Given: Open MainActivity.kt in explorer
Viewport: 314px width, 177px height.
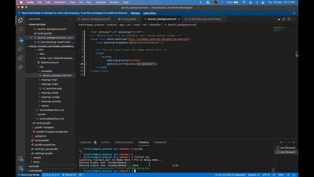Looking at the screenshot, I should click(50, 62).
